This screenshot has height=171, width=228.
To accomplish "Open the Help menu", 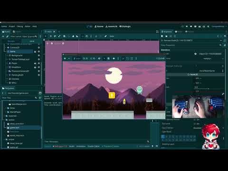I will [35, 27].
